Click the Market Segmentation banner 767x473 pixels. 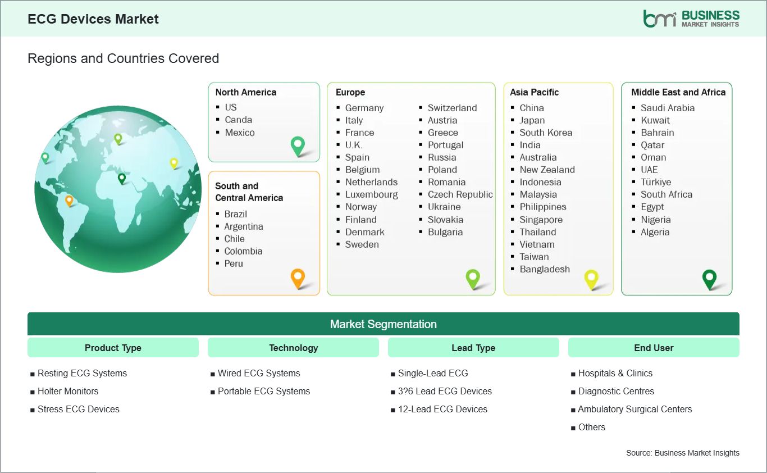click(x=383, y=324)
